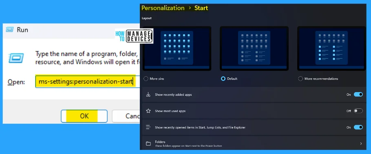This screenshot has height=154, width=371.
Task: Go back to Personalization breadcrumb
Action: point(163,8)
